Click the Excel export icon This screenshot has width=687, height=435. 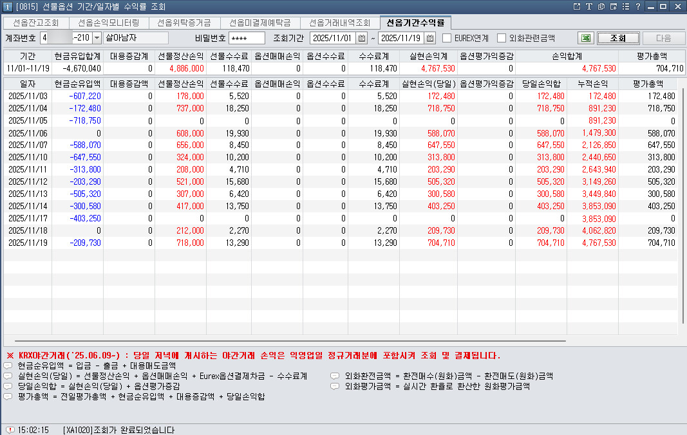(585, 38)
